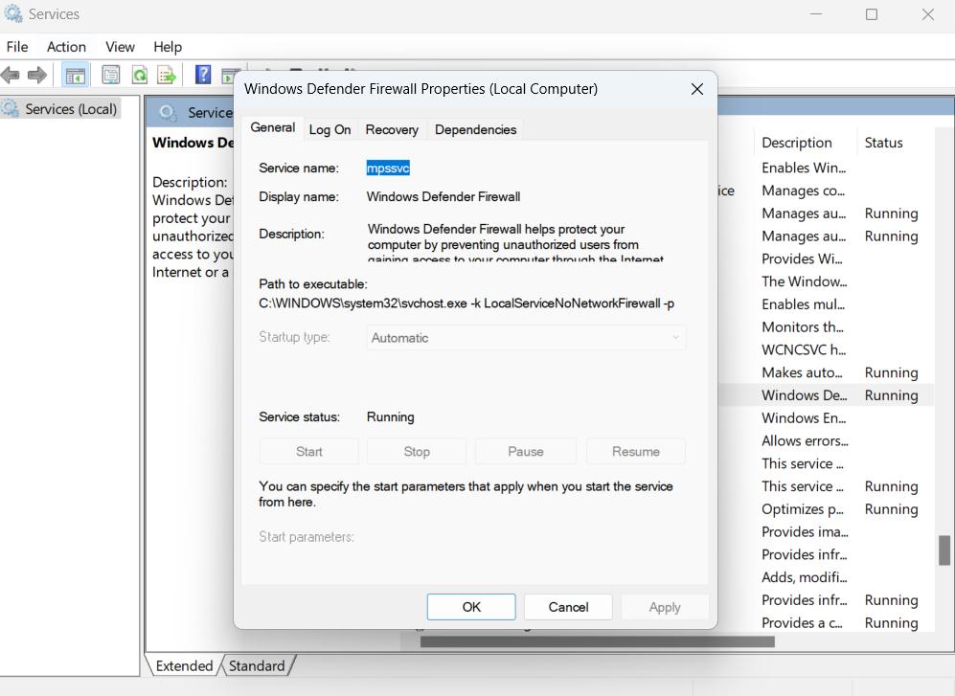
Task: Select the 'Adds, modifi...' description row
Action: (x=804, y=577)
